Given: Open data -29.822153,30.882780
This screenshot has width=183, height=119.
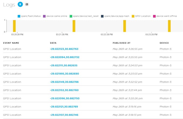Looking at the screenshot, I should pos(64,90).
